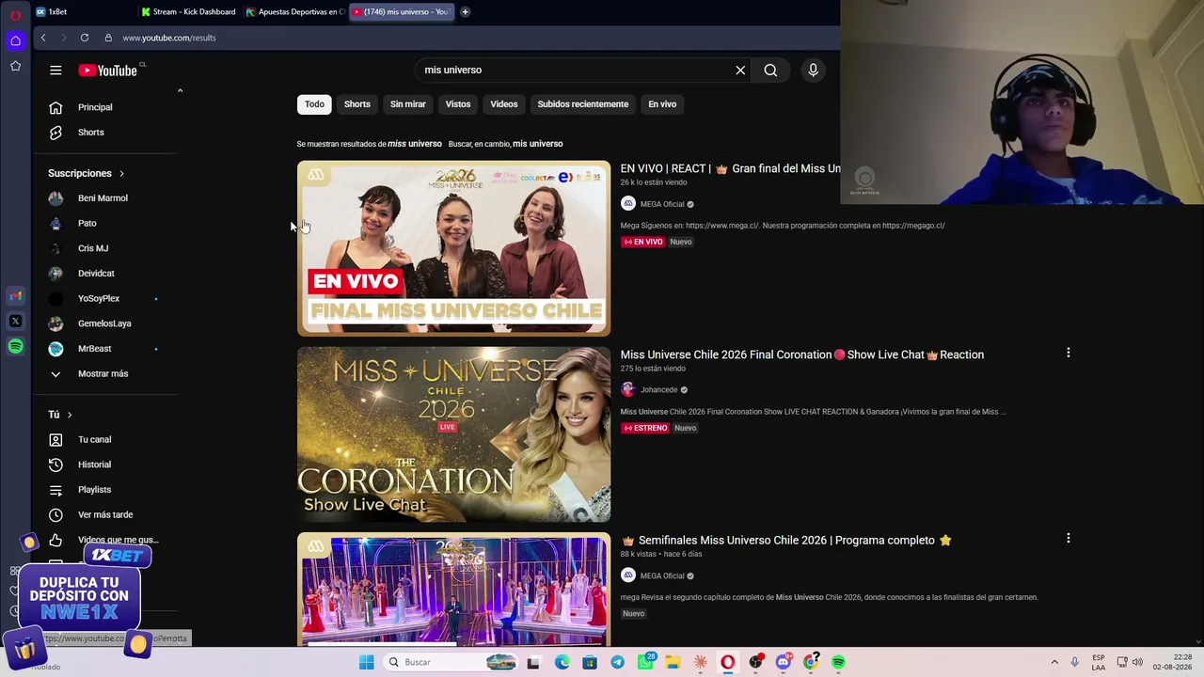This screenshot has width=1204, height=677.
Task: Click the browser address bar URL
Action: pyautogui.click(x=169, y=38)
